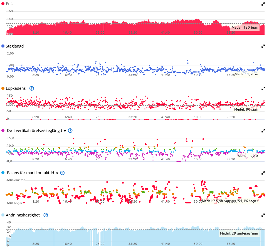This screenshot has width=269, height=249.
Task: Expand the Balans för markkontakttid chart
Action: pyautogui.click(x=263, y=173)
